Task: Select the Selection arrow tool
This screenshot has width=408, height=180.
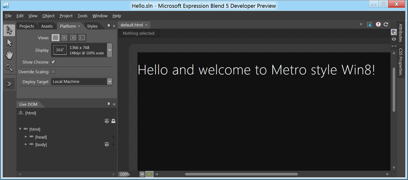Action: tap(10, 30)
